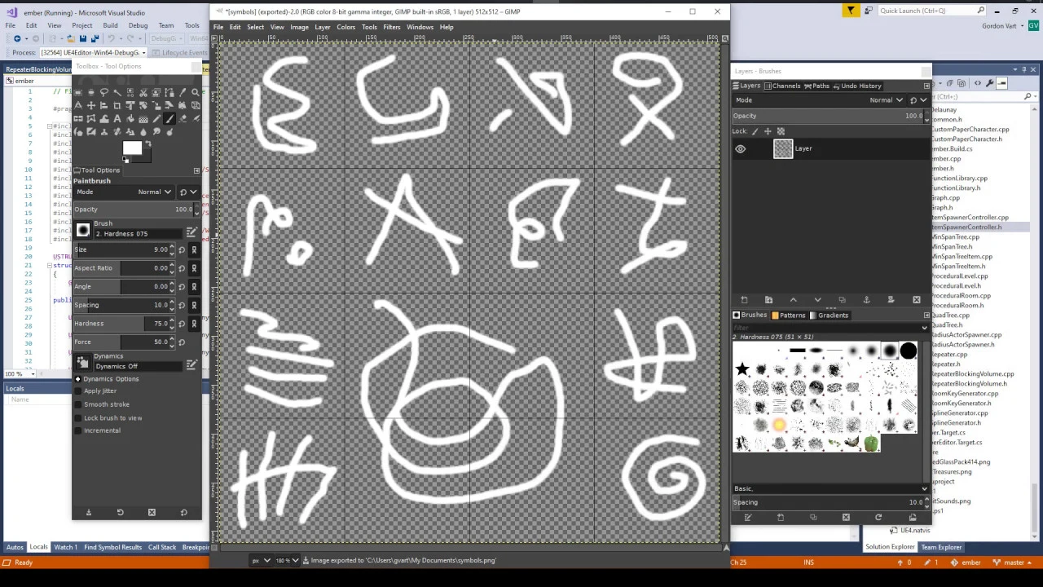This screenshot has width=1043, height=587.
Task: Select the Paintbrush tool
Action: 169,118
